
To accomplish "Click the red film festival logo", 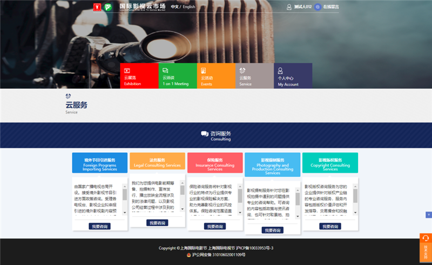I will tap(98, 7).
